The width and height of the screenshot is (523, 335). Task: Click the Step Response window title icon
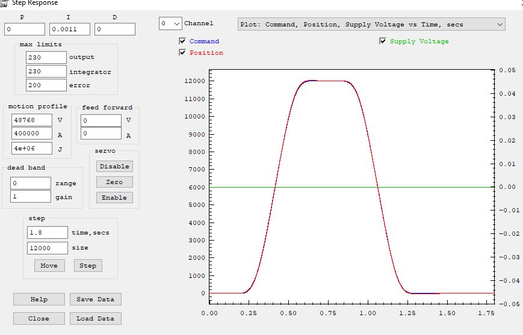[4, 3]
